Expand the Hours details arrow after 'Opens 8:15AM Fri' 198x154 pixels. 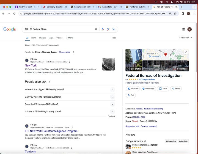[156, 121]
